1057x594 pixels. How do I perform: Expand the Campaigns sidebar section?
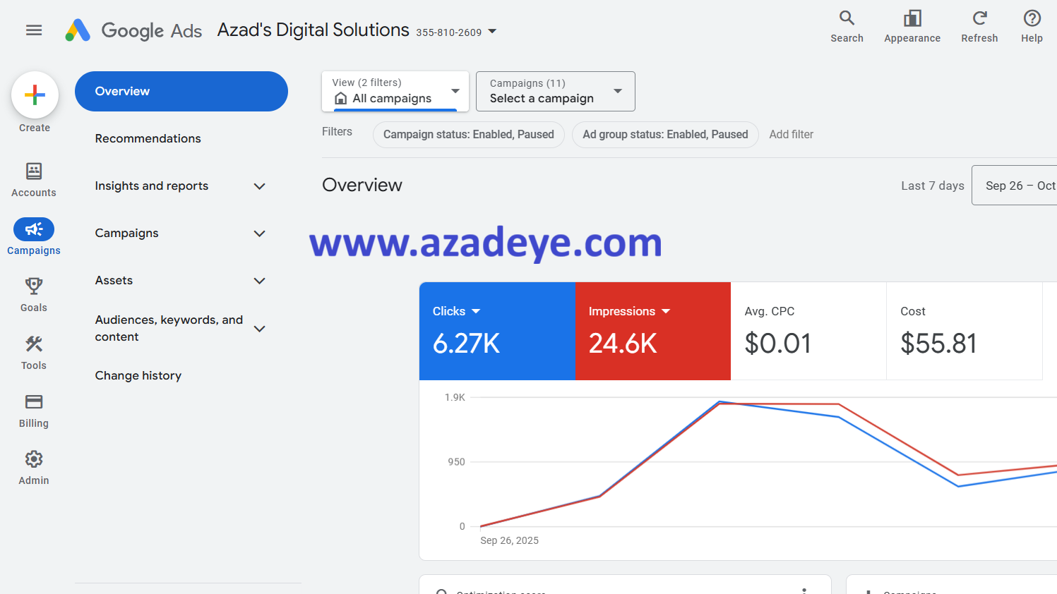click(x=180, y=233)
